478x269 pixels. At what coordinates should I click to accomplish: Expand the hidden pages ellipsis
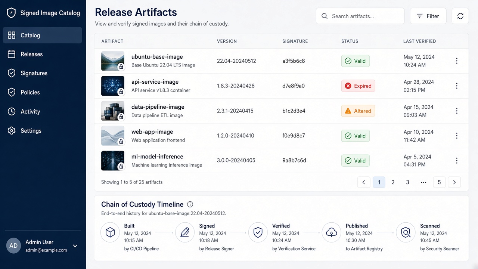(423, 182)
